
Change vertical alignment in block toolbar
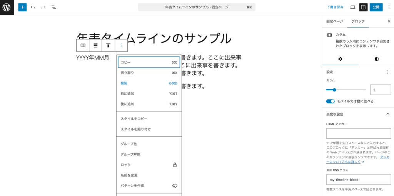(x=108, y=45)
